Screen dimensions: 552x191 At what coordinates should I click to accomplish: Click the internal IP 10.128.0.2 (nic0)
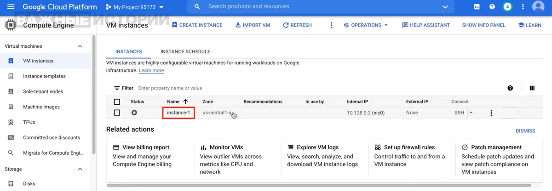[366, 113]
